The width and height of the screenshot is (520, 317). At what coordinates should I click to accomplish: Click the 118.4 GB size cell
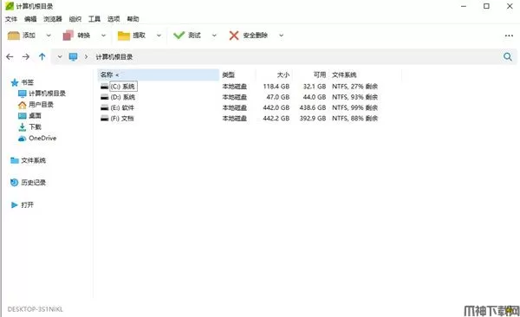(x=276, y=87)
